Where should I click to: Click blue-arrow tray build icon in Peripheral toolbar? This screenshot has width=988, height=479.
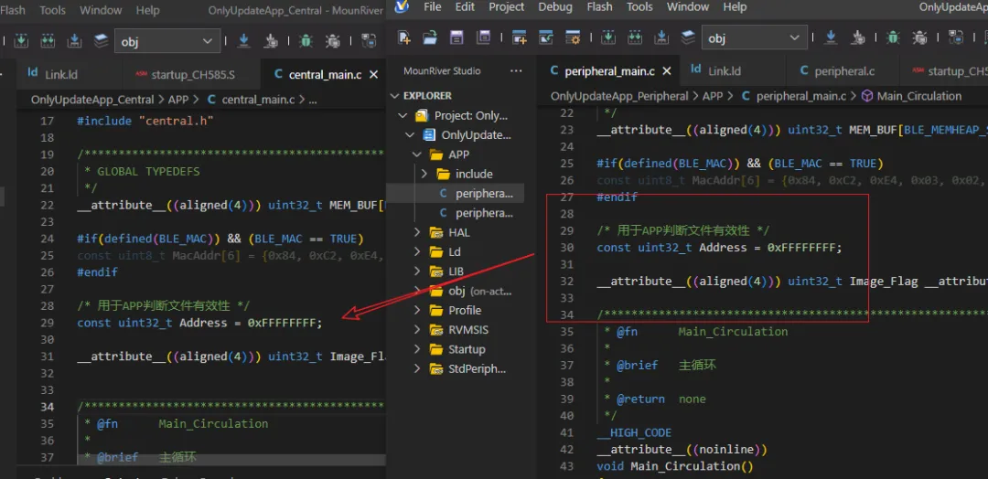tap(661, 37)
